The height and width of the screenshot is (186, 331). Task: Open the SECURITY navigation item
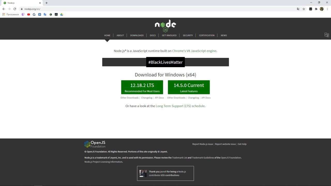point(188,35)
